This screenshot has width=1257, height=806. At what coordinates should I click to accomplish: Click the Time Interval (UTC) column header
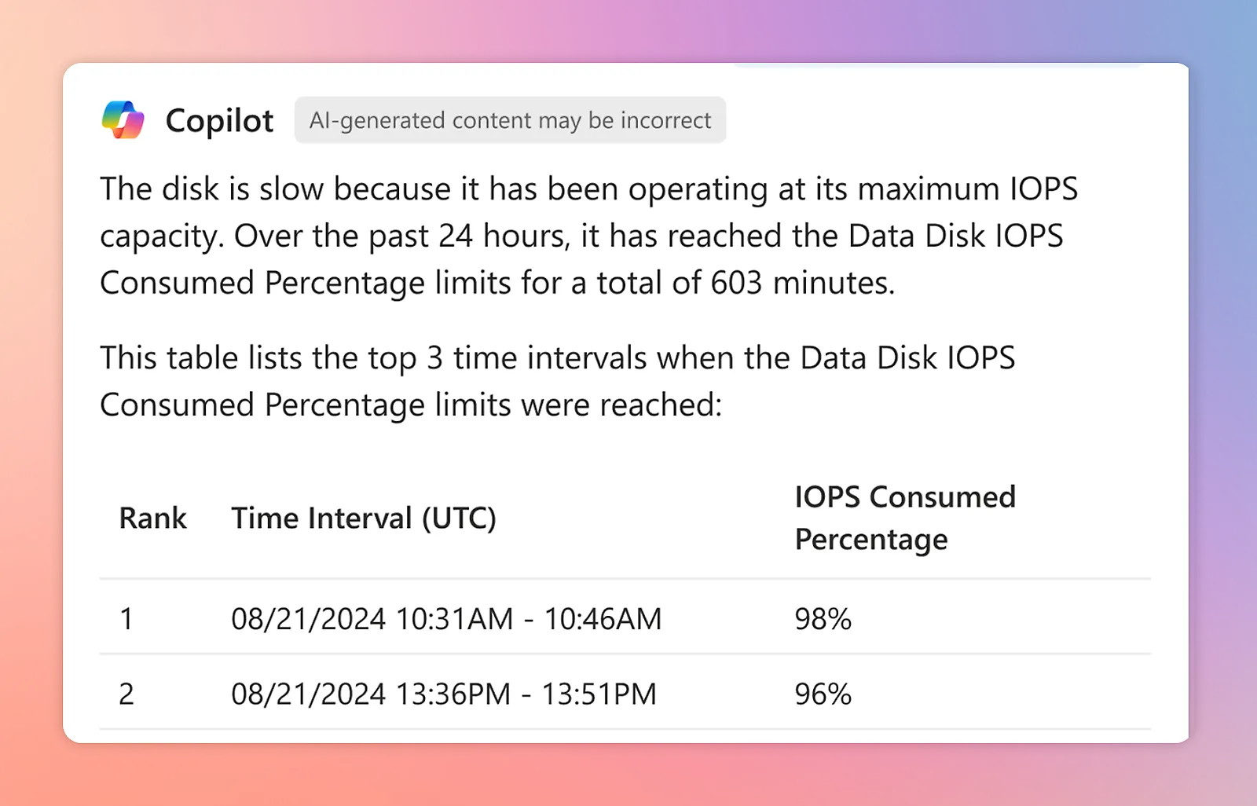363,518
